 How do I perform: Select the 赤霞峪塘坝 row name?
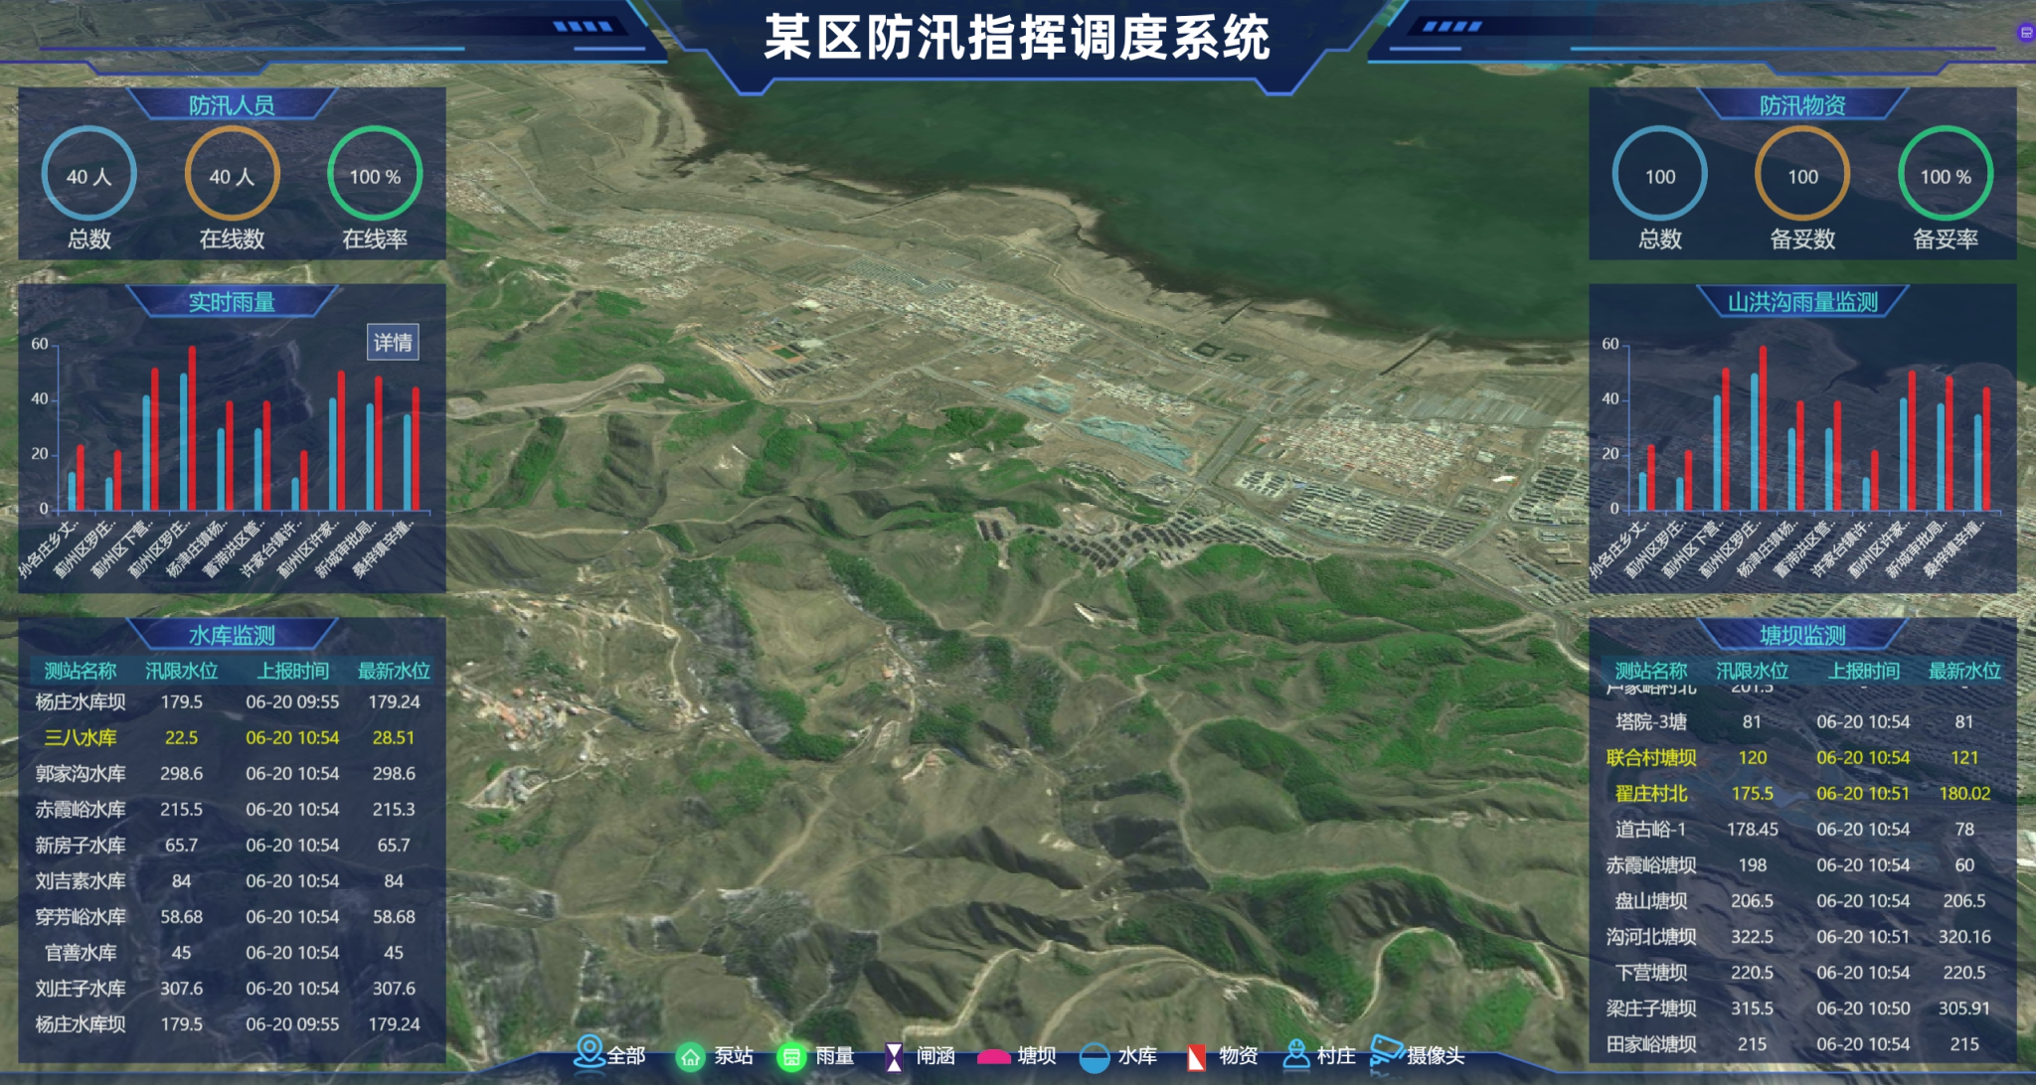click(1651, 864)
